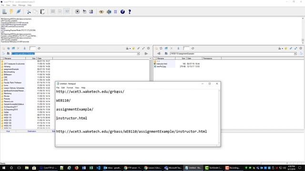305x171 pixels.
Task: Click the download arrow beside remote path dropdown
Action: (x=301, y=54)
